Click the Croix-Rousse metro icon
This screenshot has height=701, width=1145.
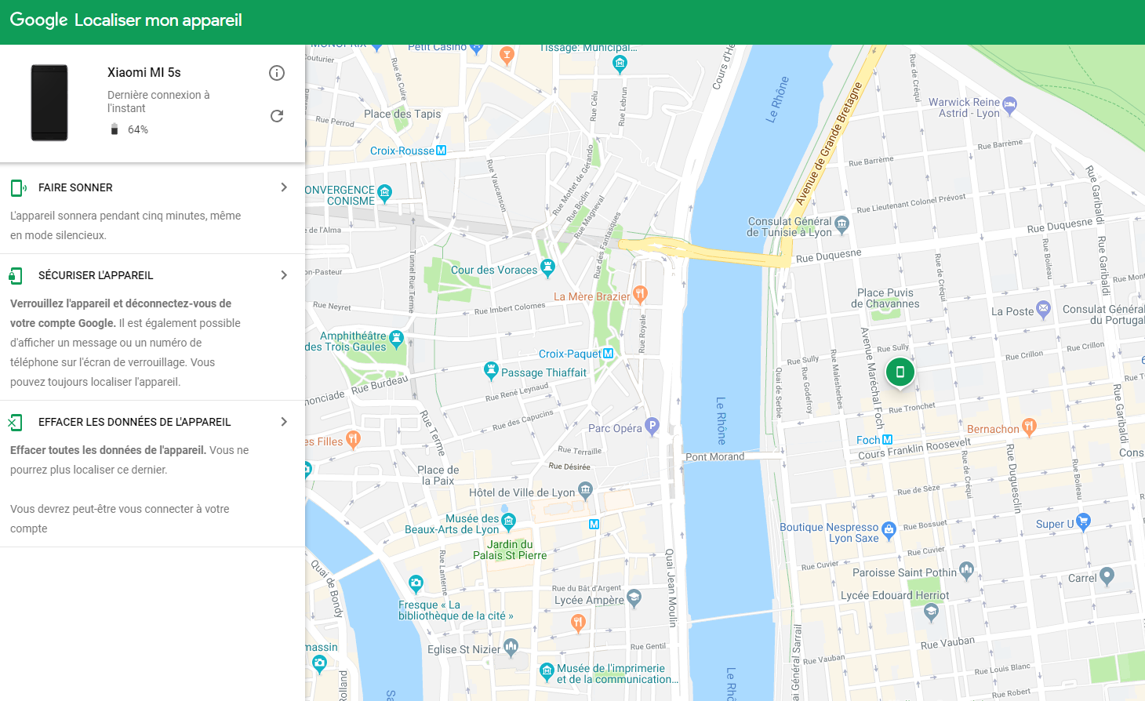(x=441, y=151)
